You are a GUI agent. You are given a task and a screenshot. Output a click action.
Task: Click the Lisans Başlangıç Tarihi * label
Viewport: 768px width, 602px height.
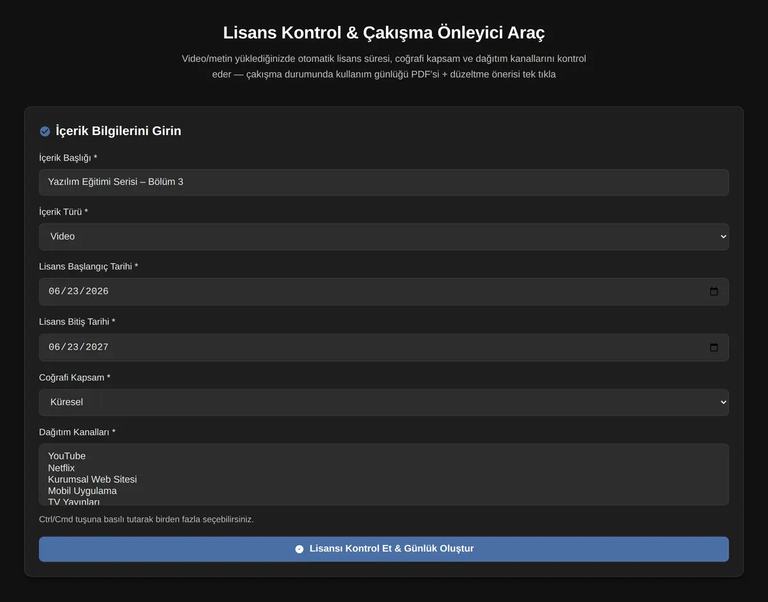[88, 266]
